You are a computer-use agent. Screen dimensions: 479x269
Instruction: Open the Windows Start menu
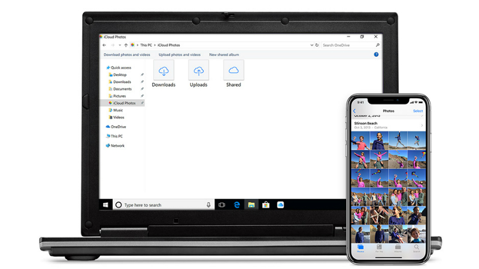point(106,205)
